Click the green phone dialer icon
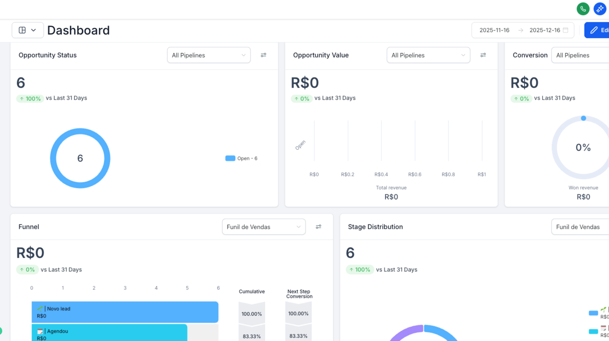The image size is (609, 341). [x=583, y=9]
